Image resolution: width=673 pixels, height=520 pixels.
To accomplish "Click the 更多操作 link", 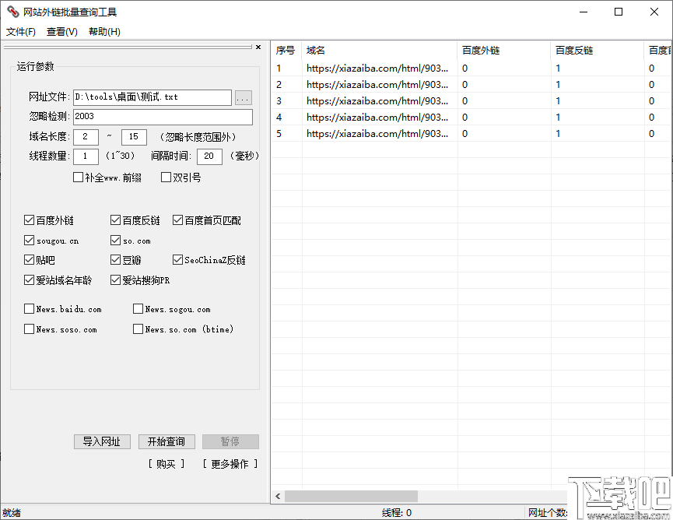I will 229,462.
